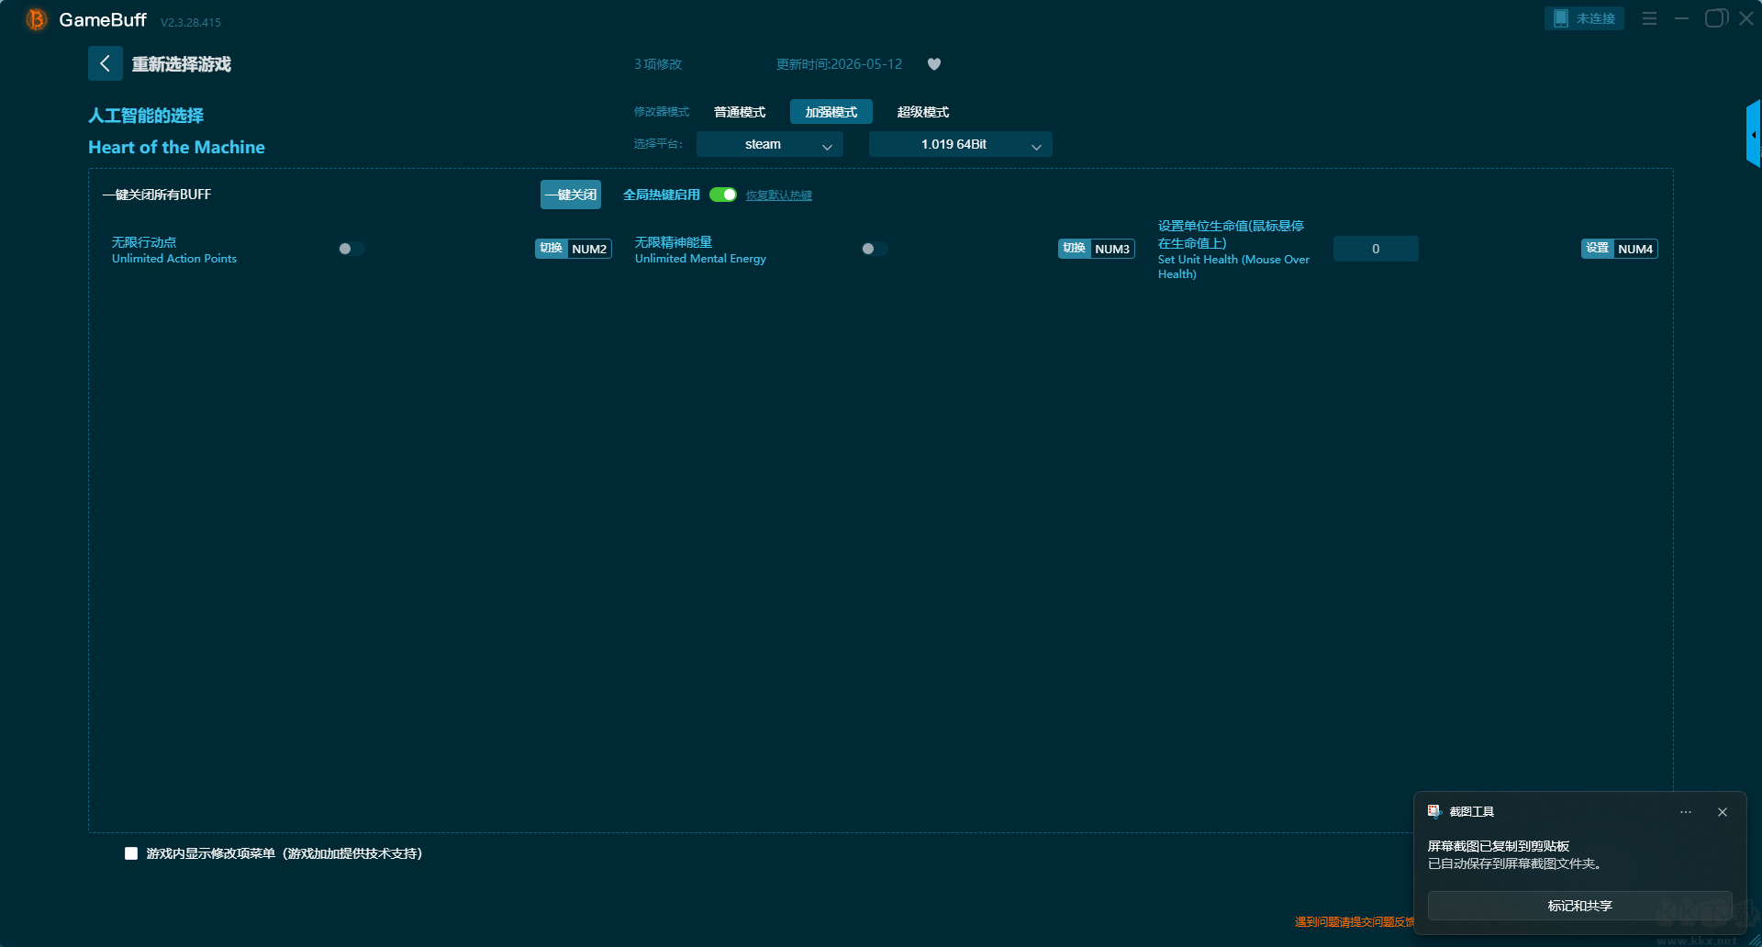Click the 无限精神能量 label
Screen dimensions: 1762x947
pyautogui.click(x=674, y=242)
